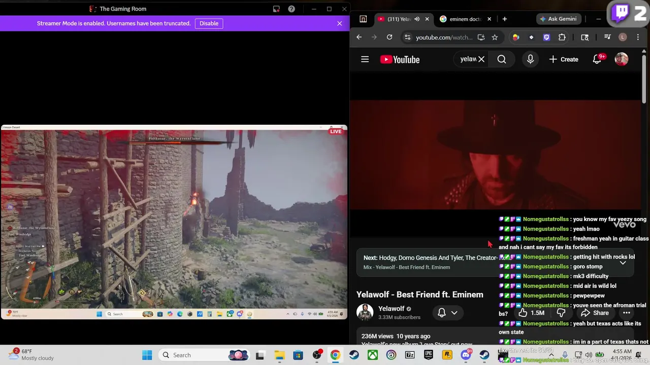Open the Yelawolf channel name link
Screen dimensions: 650x365
click(391, 308)
